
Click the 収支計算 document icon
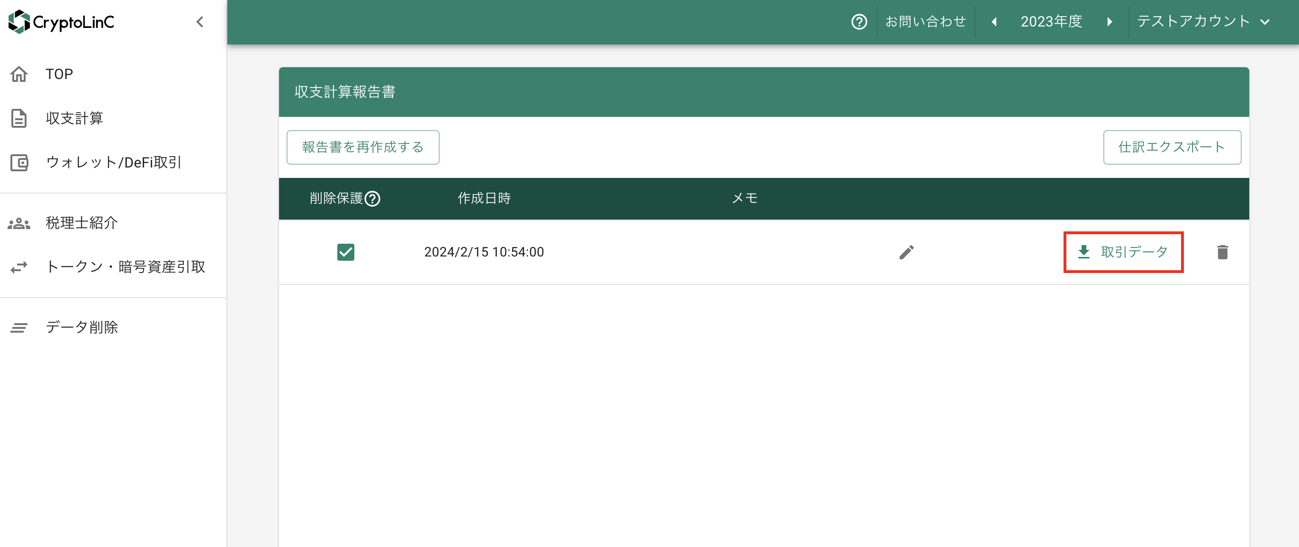[x=19, y=118]
